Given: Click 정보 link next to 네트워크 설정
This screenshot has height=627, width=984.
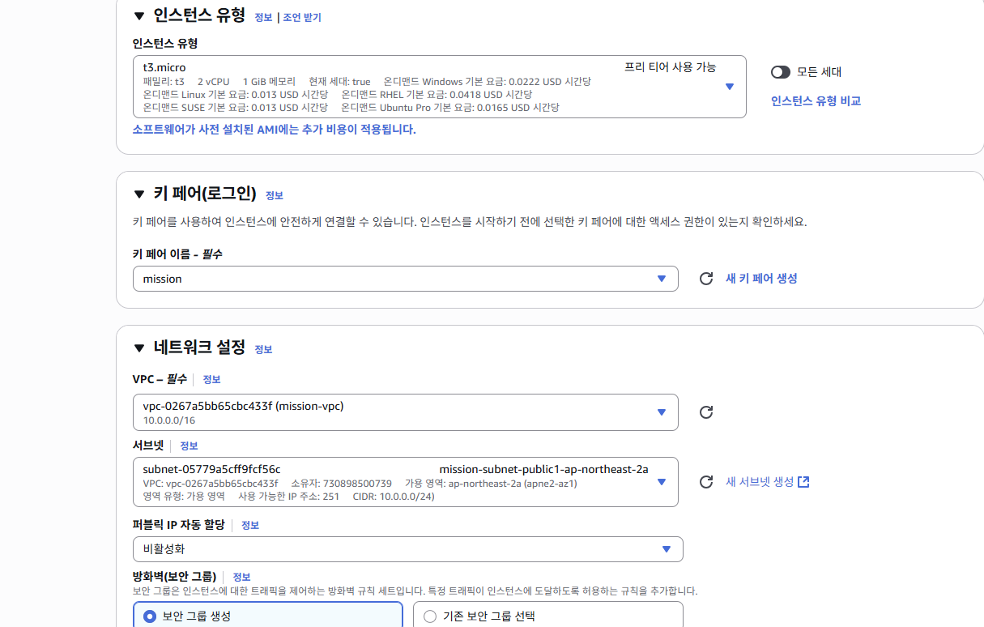Looking at the screenshot, I should tap(263, 350).
